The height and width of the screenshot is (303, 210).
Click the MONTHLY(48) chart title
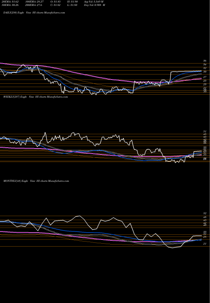click(x=36, y=181)
